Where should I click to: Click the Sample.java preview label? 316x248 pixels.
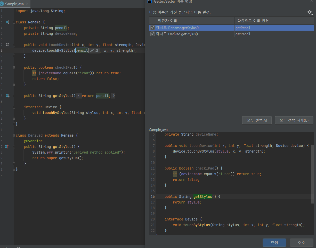[x=158, y=130]
